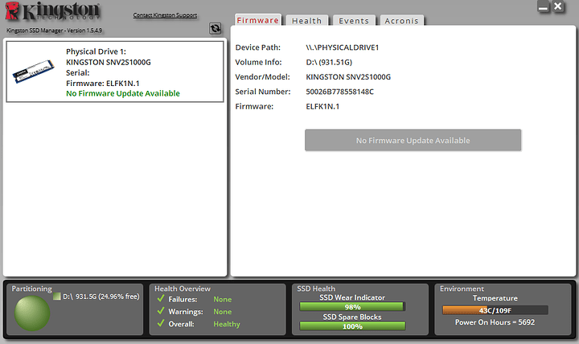Click the Warnings green checkmark icon
Image resolution: width=579 pixels, height=344 pixels.
click(x=161, y=311)
